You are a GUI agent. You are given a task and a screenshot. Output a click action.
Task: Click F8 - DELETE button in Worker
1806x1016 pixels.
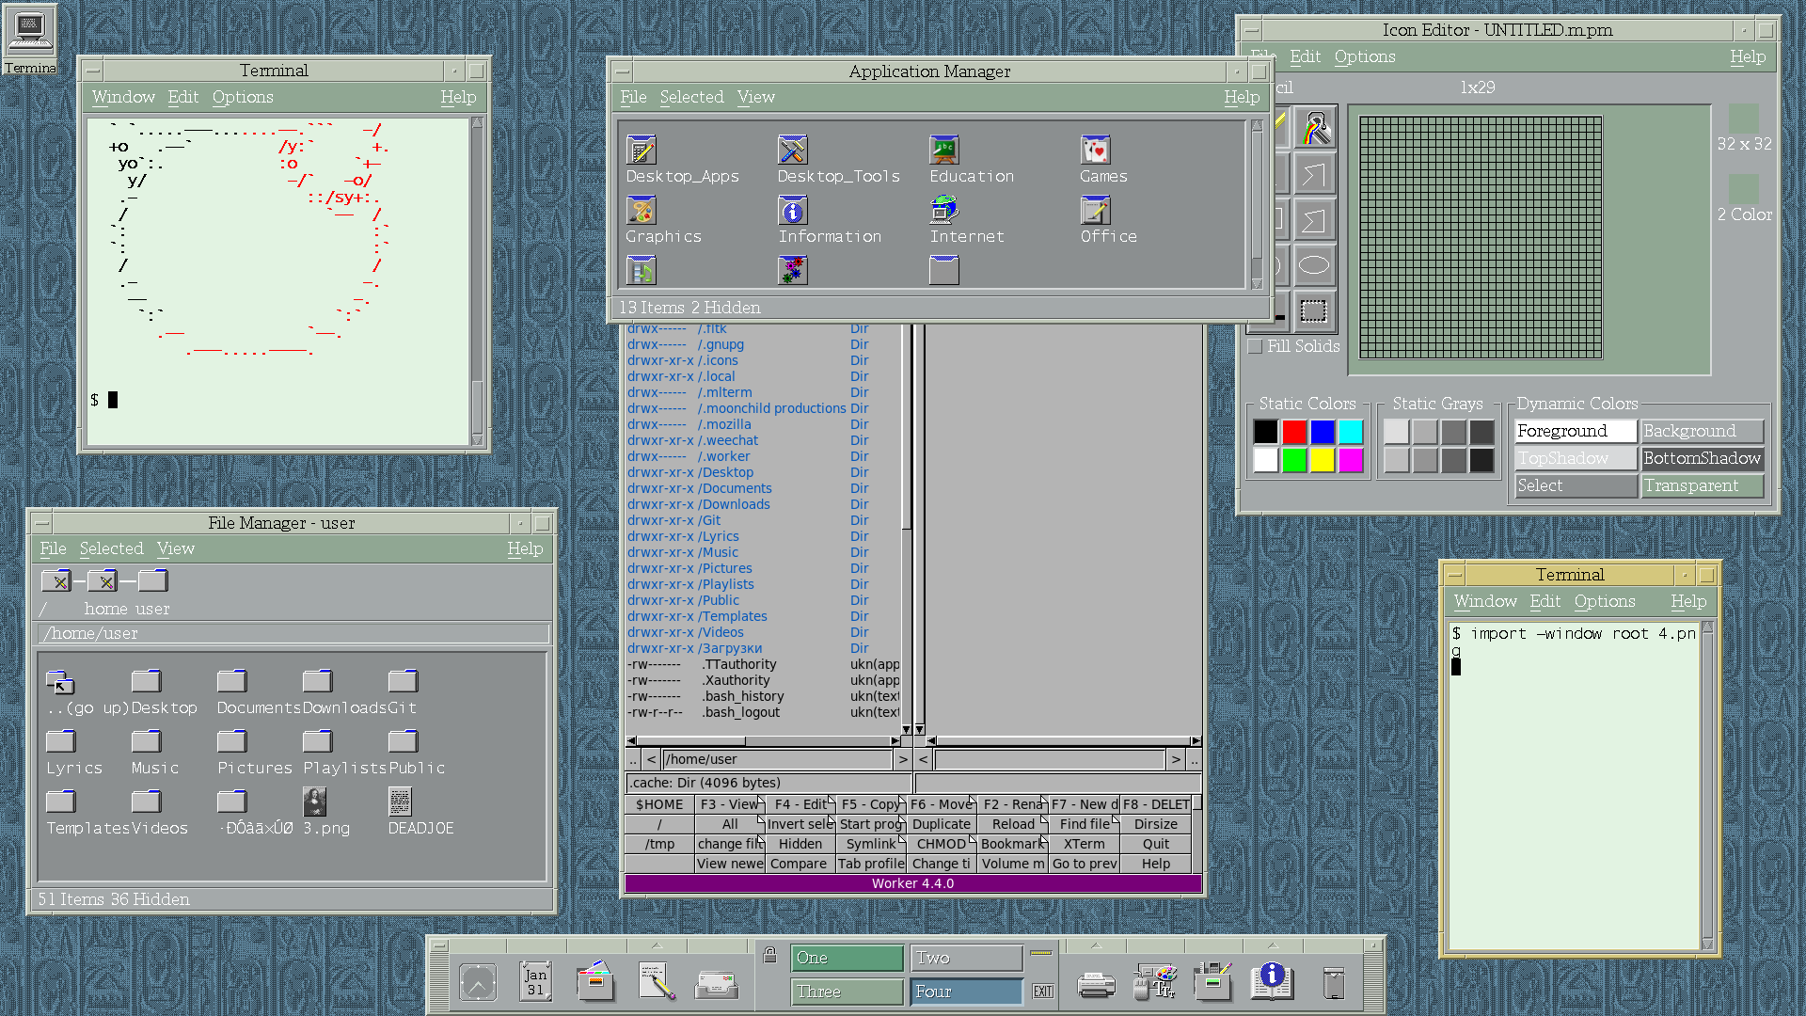click(x=1156, y=804)
